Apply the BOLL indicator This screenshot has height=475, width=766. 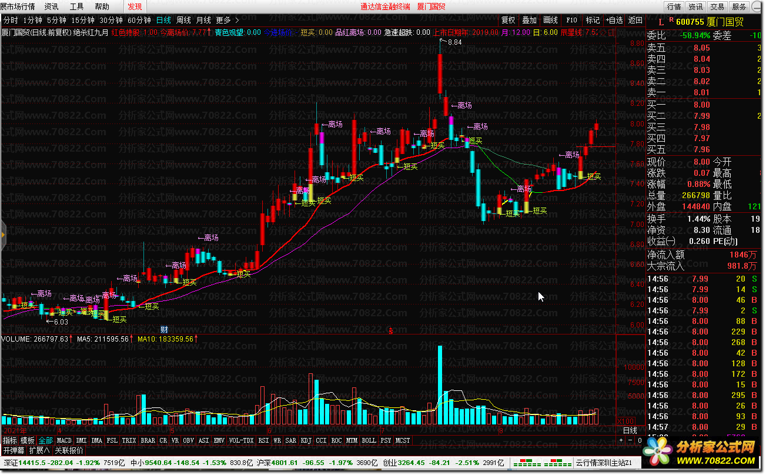coord(369,440)
